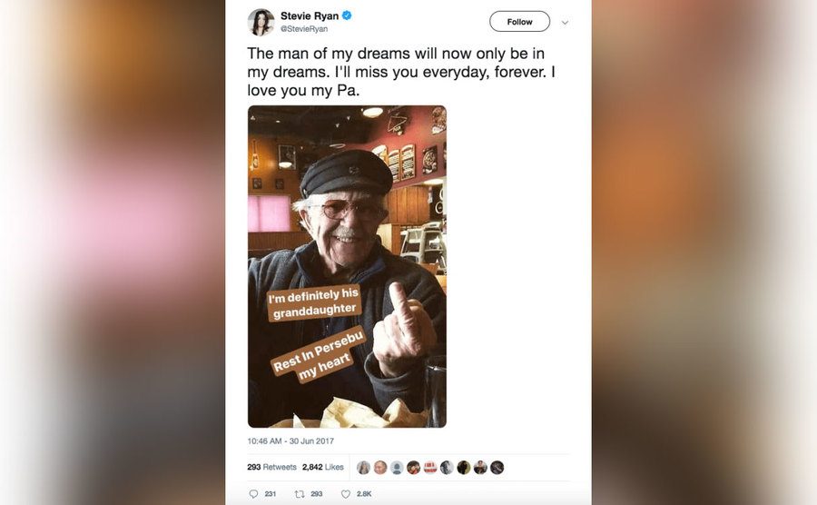Click the last liker avatar in the row
Screen dimensions: 817x505
tap(497, 468)
